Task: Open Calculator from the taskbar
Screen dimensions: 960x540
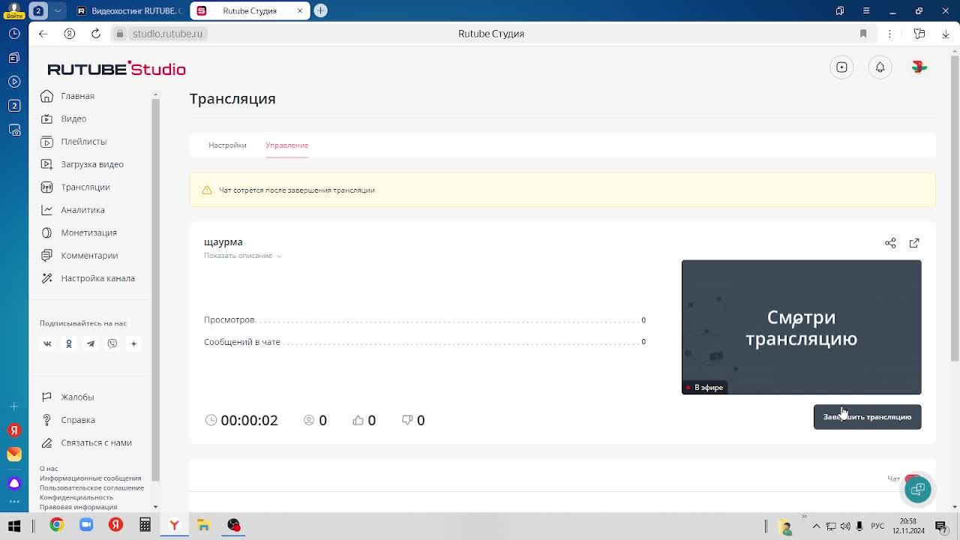Action: click(x=145, y=525)
